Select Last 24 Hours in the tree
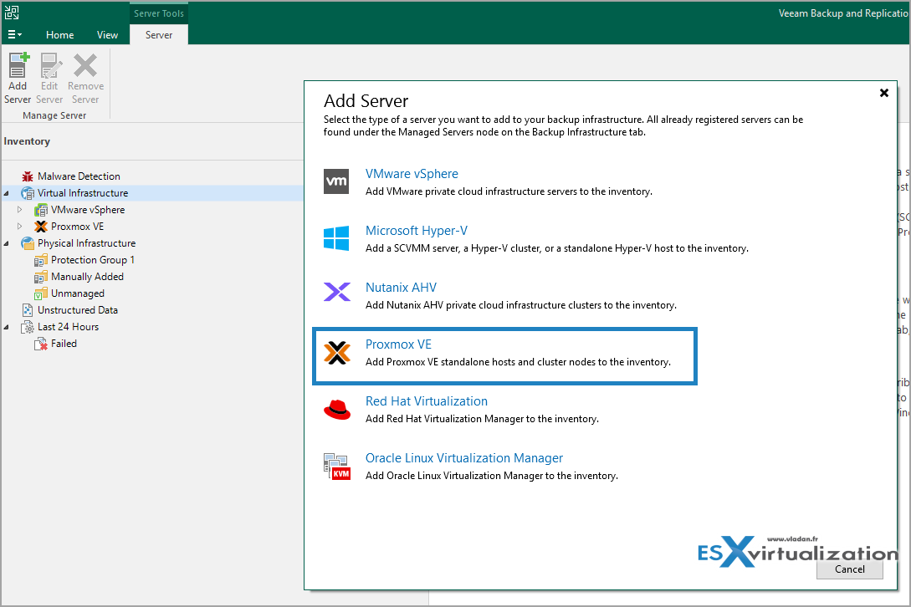Screen dimensions: 911x607 click(x=68, y=327)
